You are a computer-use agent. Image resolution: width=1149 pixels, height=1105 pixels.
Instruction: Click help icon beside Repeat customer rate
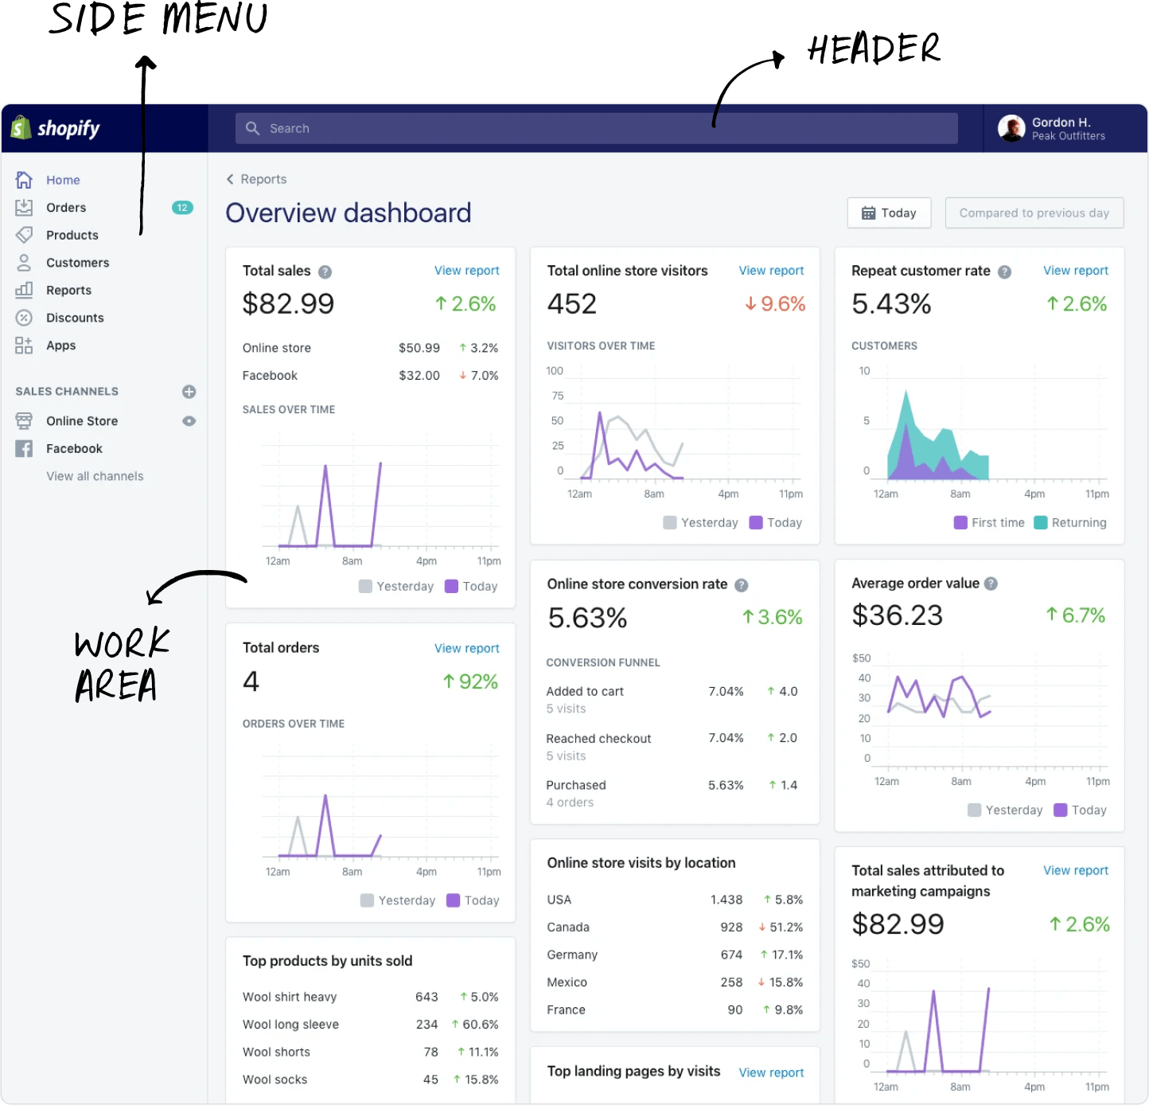click(x=1004, y=271)
